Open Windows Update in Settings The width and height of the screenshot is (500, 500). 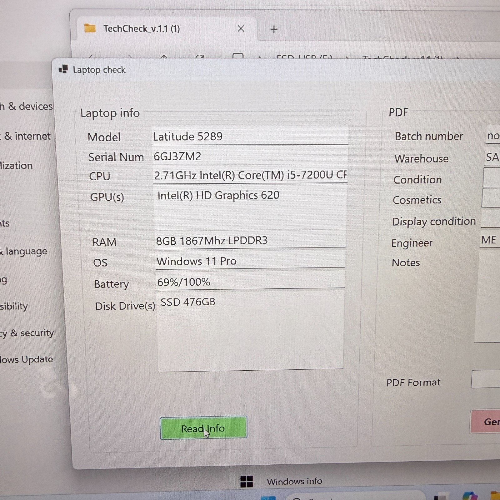[x=27, y=359]
